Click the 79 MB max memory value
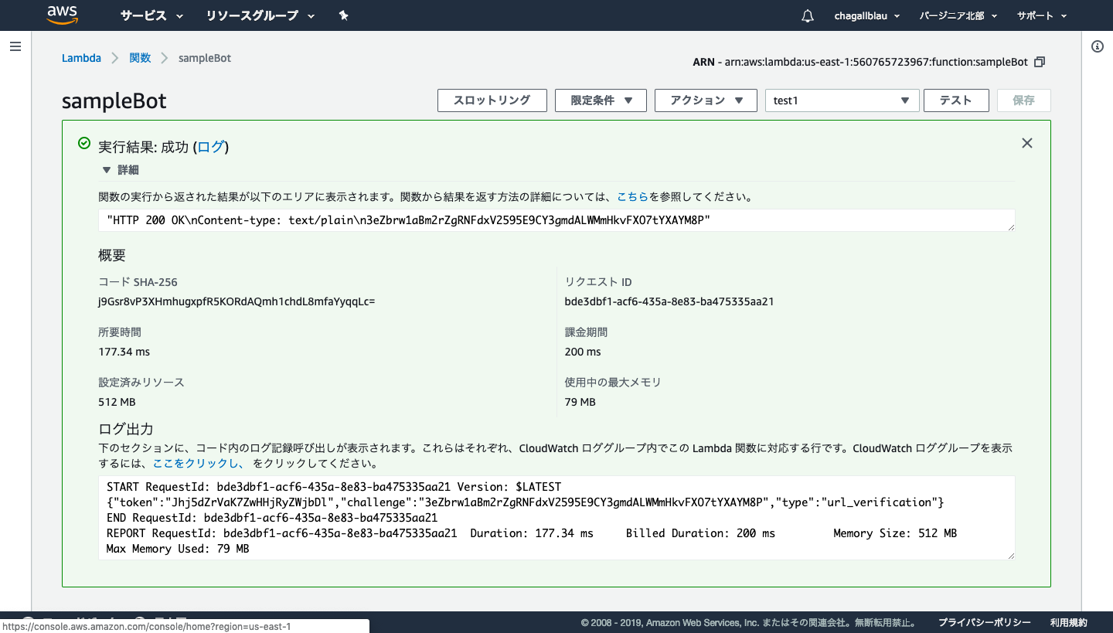 click(580, 402)
